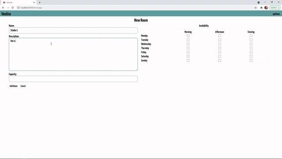Click the Name input field
Image resolution: width=282 pixels, height=159 pixels.
tap(73, 30)
